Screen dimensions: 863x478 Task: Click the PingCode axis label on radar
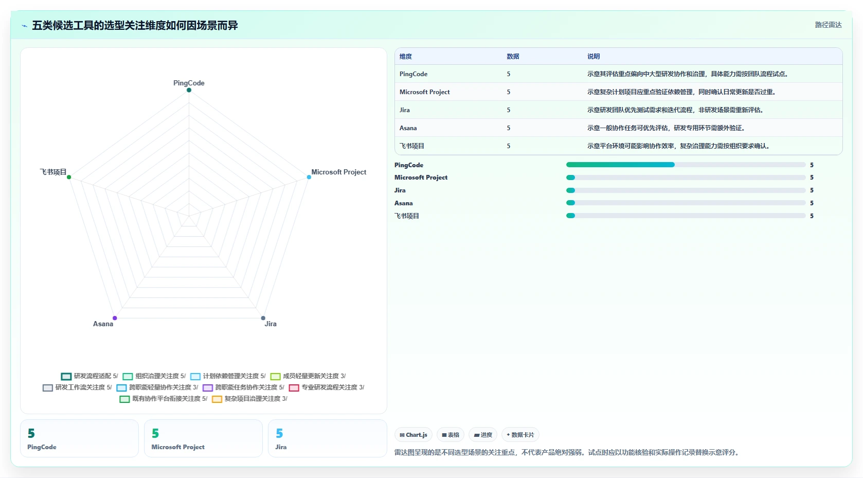click(189, 83)
